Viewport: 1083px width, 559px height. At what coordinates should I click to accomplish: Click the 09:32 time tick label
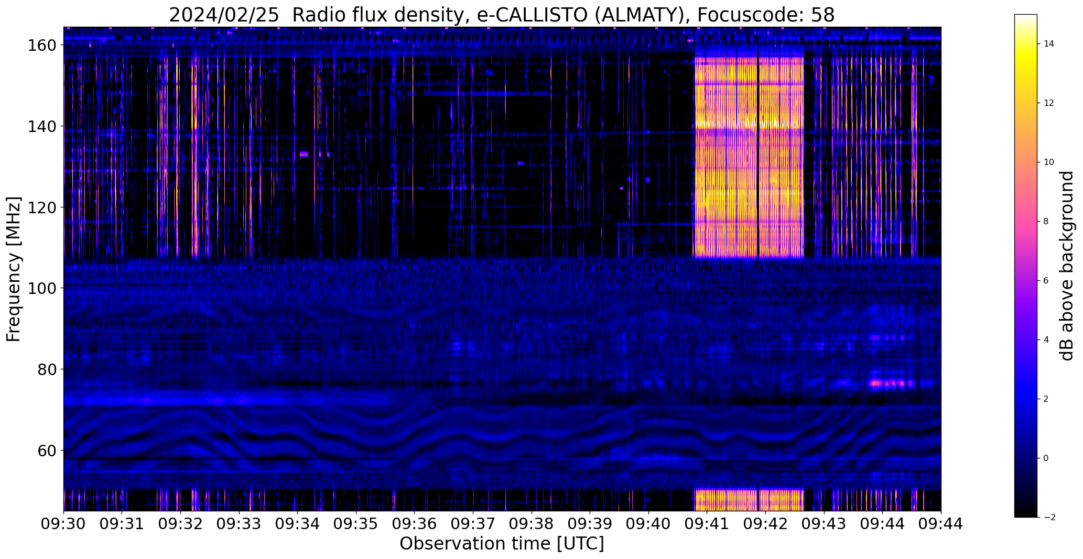(180, 523)
